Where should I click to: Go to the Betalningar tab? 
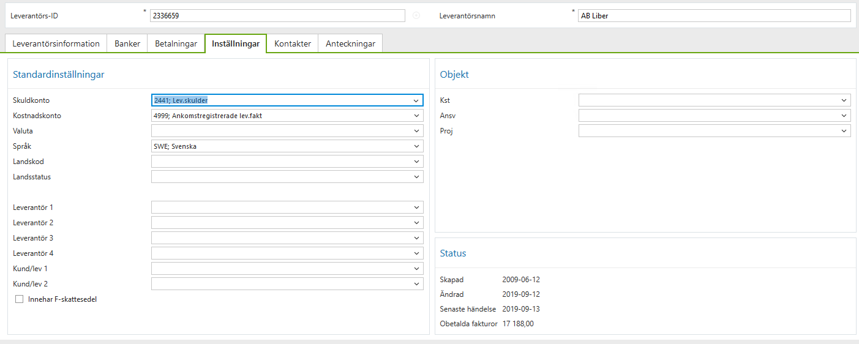pos(176,43)
